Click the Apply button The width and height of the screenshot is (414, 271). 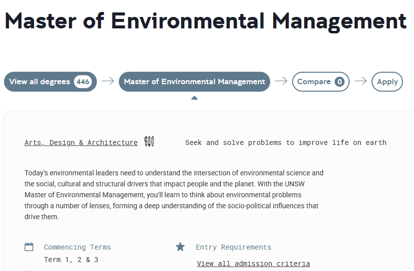[387, 82]
